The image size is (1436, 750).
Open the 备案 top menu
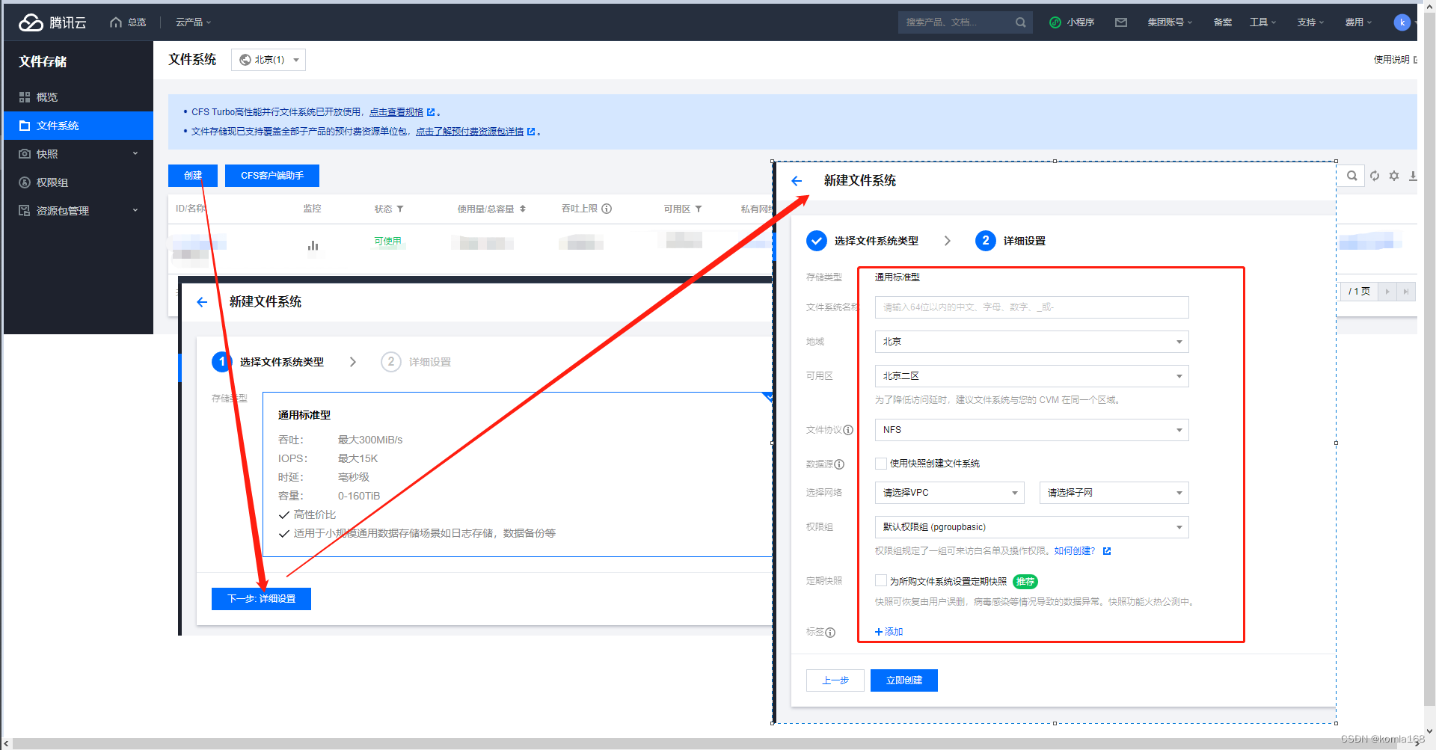(x=1223, y=22)
